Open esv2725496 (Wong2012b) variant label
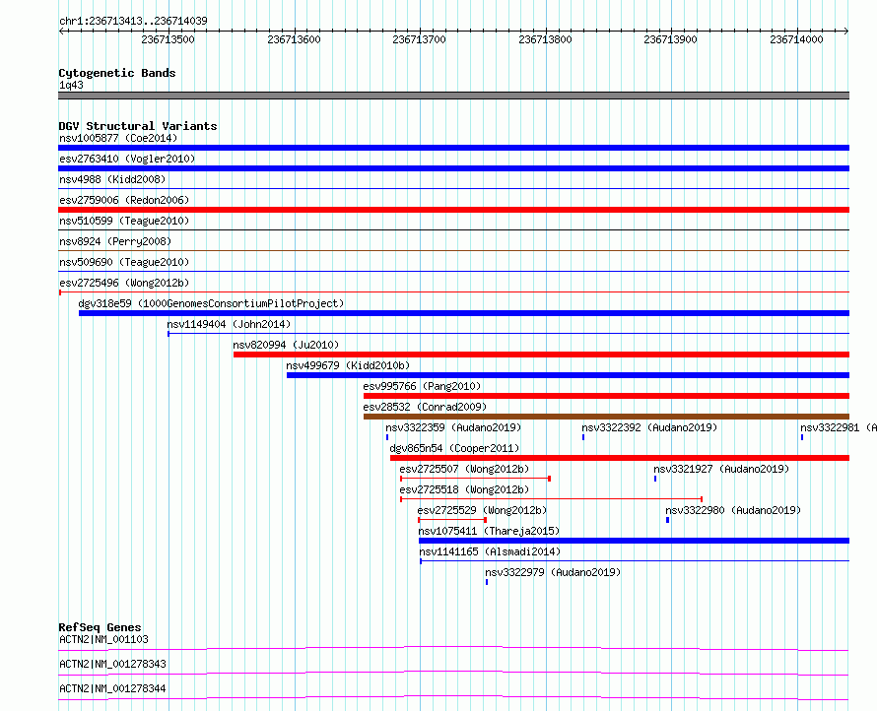 pyautogui.click(x=124, y=283)
